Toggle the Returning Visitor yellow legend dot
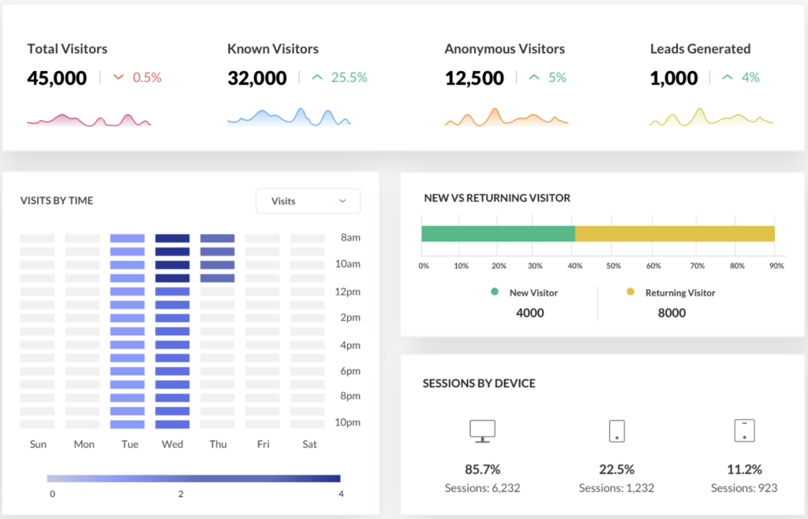The image size is (808, 519). point(630,292)
